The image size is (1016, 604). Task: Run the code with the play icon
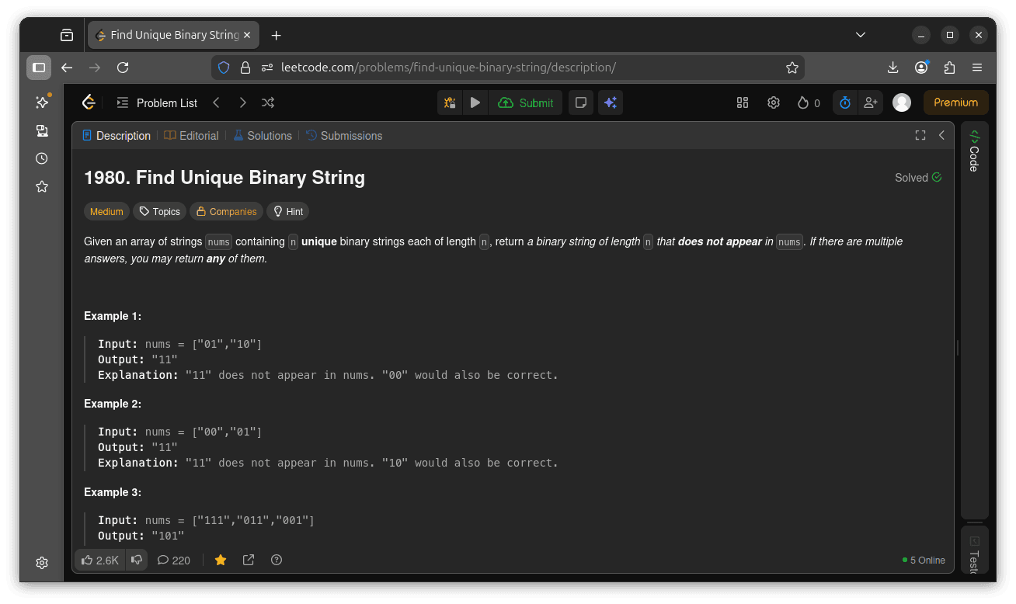click(475, 102)
